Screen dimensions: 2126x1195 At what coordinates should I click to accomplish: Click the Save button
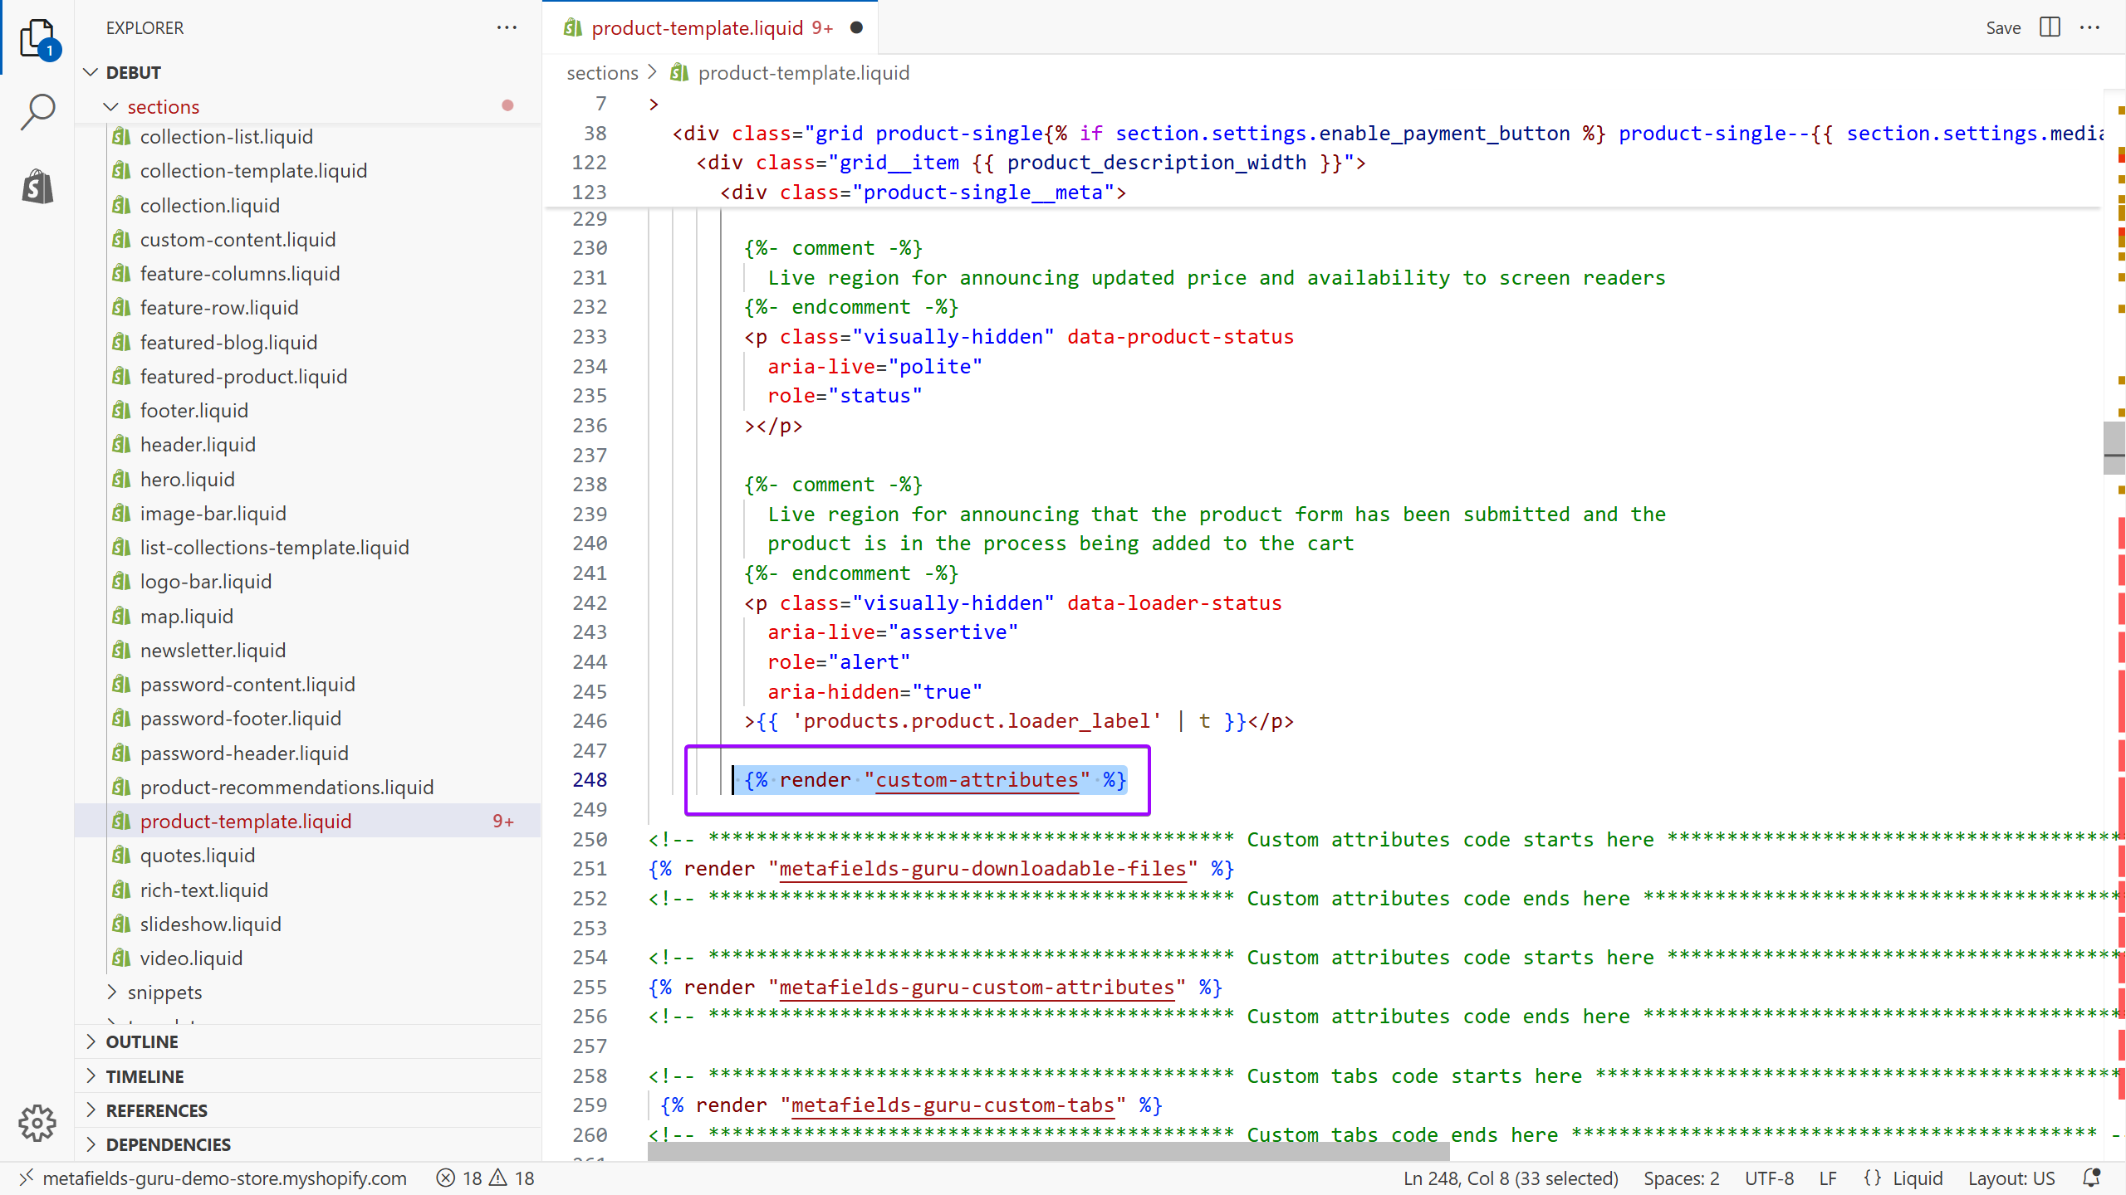tap(2002, 27)
